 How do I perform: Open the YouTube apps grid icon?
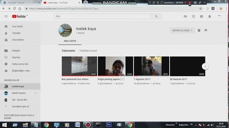click(193, 16)
